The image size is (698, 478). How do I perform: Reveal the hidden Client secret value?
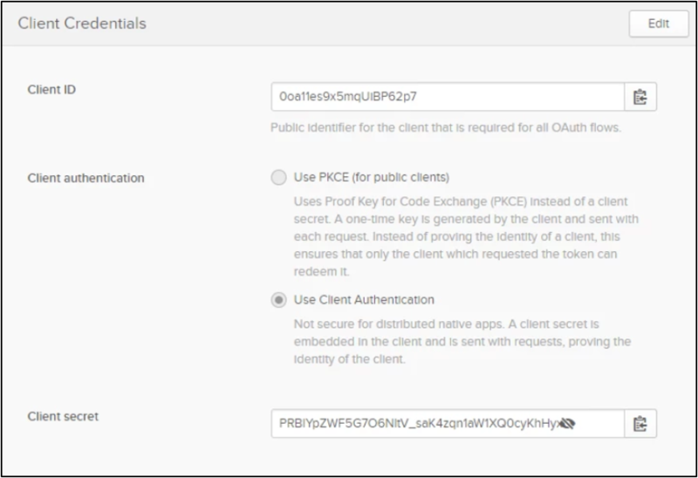[x=566, y=423]
